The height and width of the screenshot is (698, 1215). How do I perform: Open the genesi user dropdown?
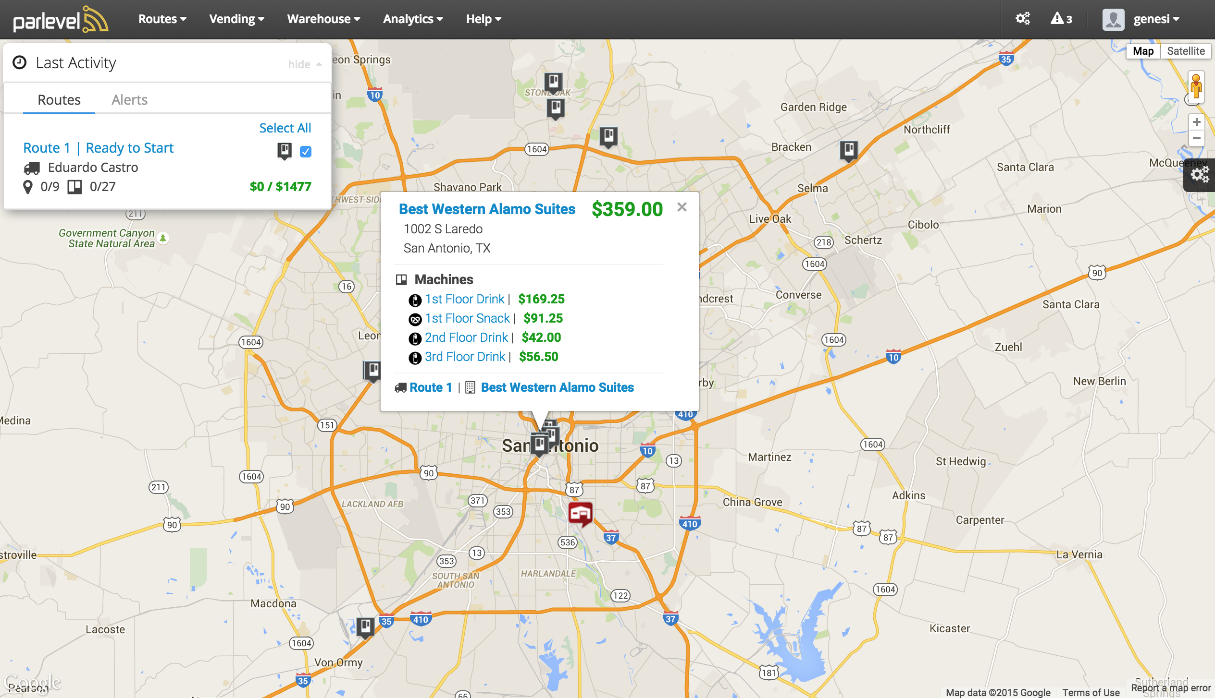1156,19
